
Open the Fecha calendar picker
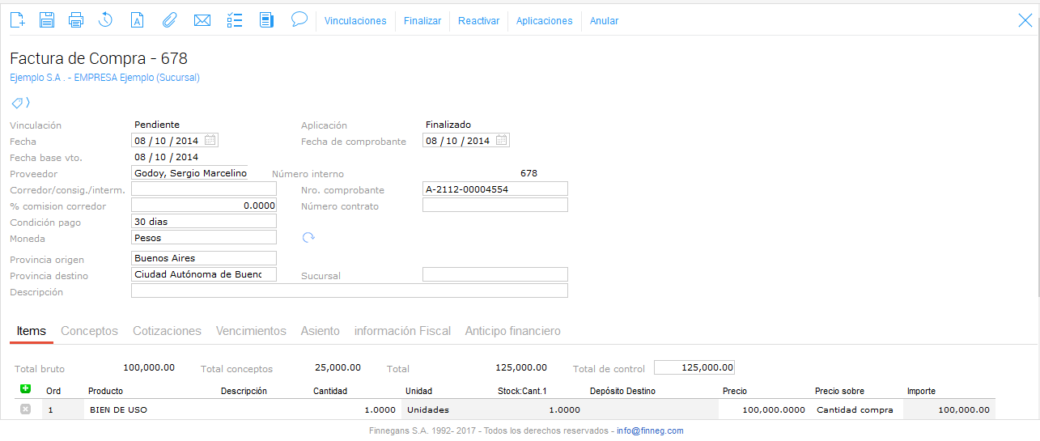tap(211, 140)
